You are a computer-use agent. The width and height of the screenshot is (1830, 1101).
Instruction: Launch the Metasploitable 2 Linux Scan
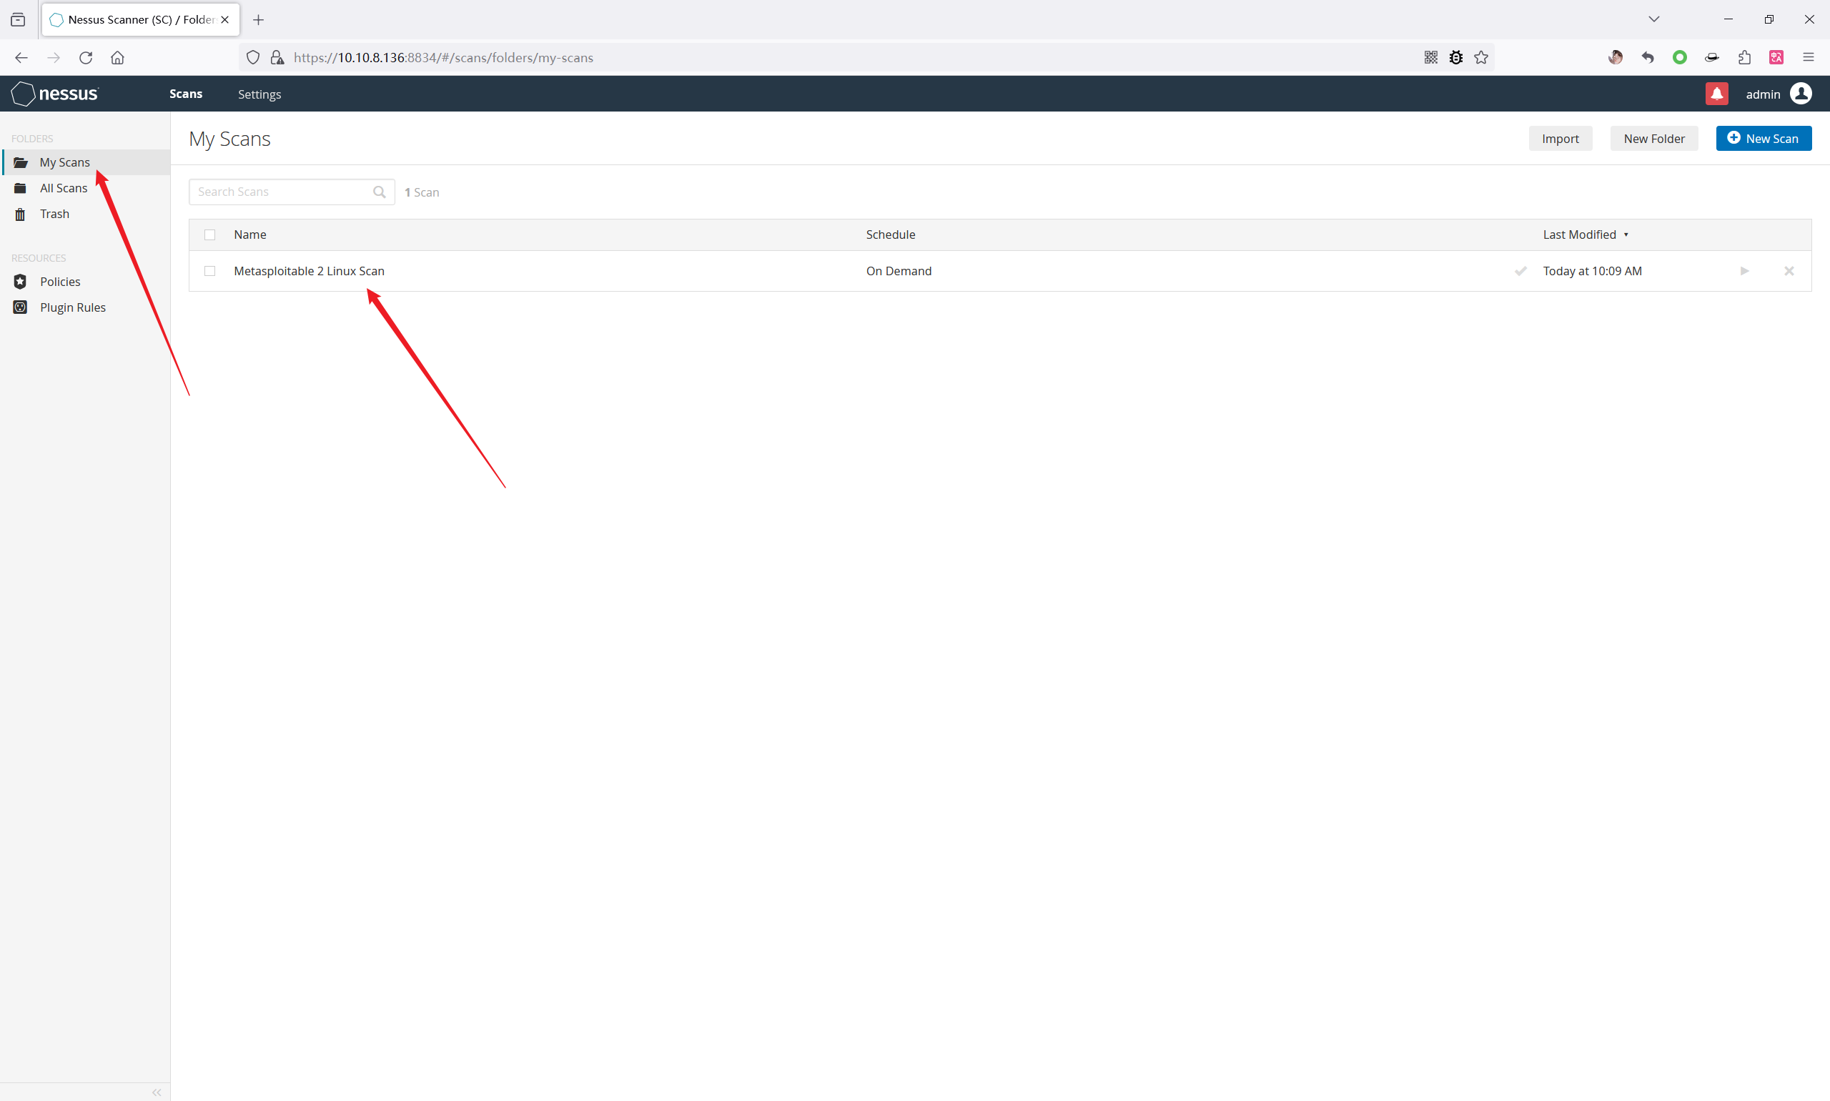pos(1745,272)
